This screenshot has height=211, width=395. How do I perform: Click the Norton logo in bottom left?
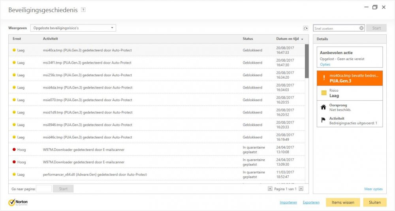18,202
